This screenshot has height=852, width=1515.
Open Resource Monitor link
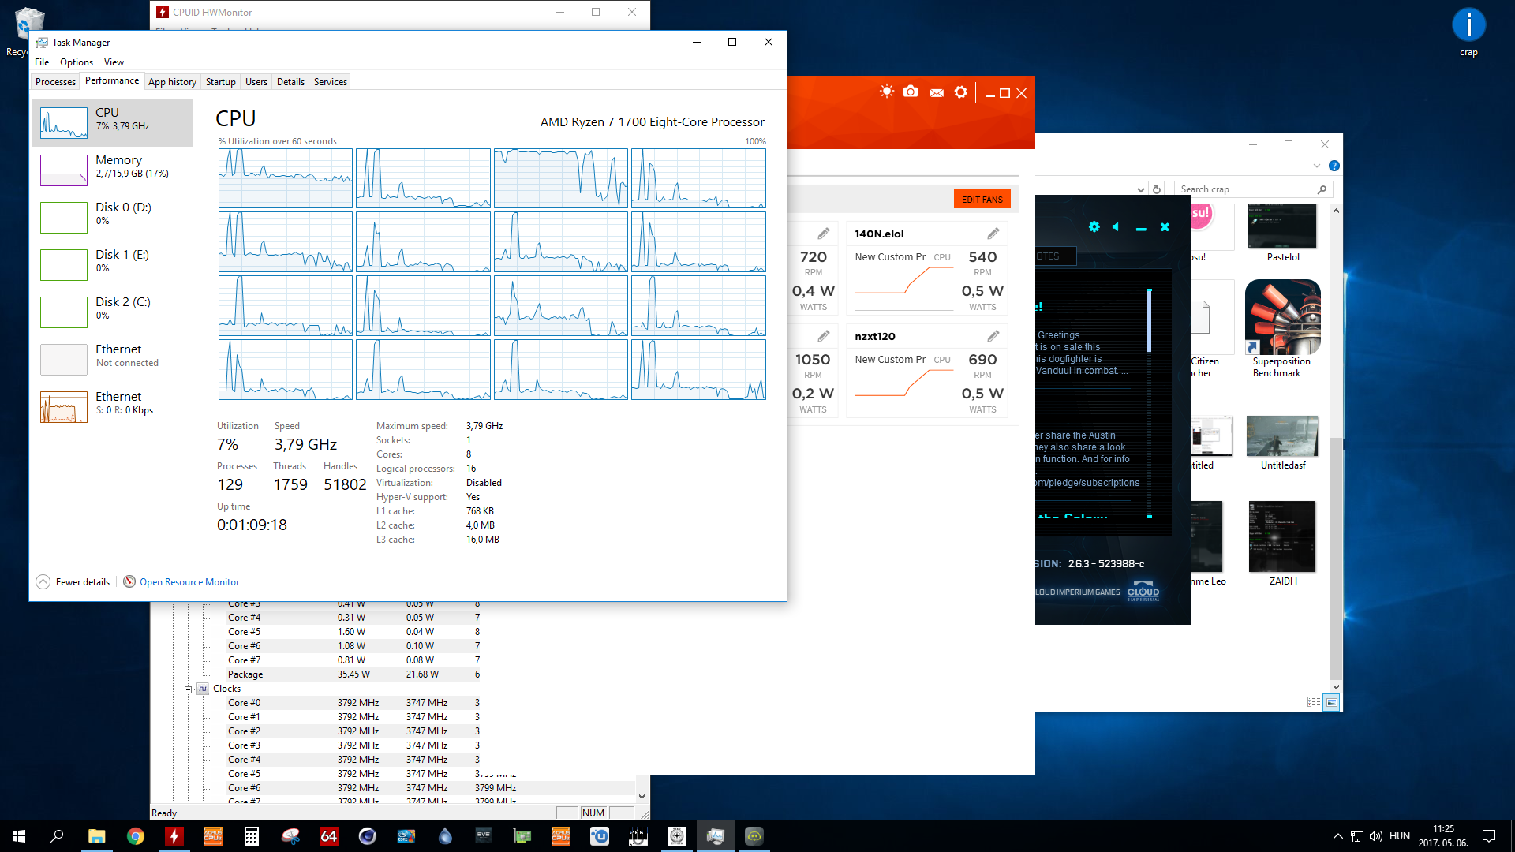tap(181, 582)
